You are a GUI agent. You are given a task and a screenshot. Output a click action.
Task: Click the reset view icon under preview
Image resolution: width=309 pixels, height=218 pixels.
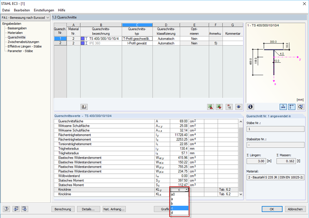(x=301, y=107)
